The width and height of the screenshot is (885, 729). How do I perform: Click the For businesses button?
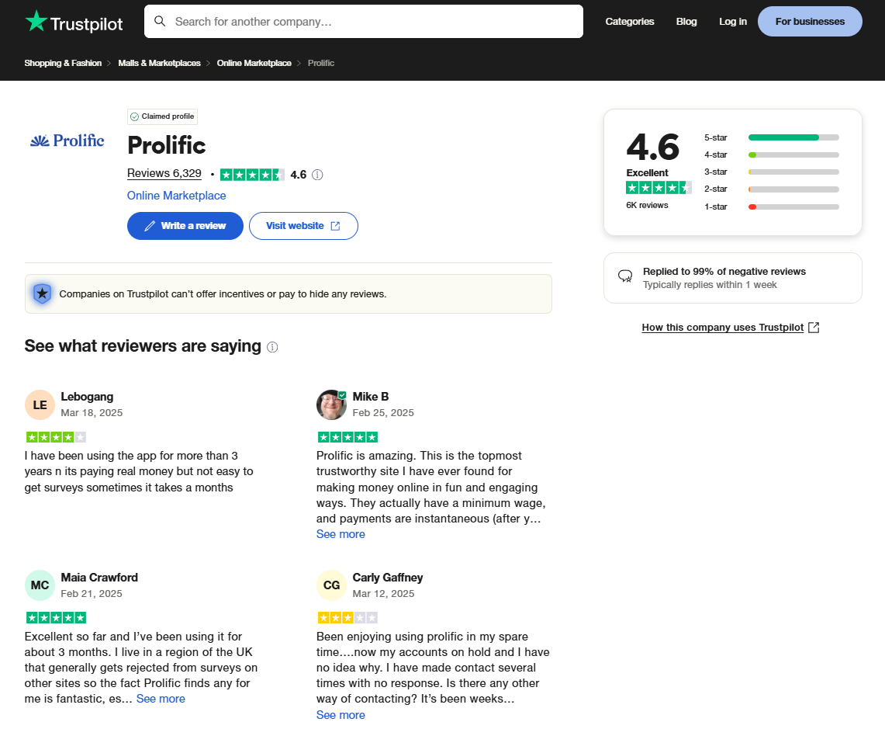(x=810, y=22)
